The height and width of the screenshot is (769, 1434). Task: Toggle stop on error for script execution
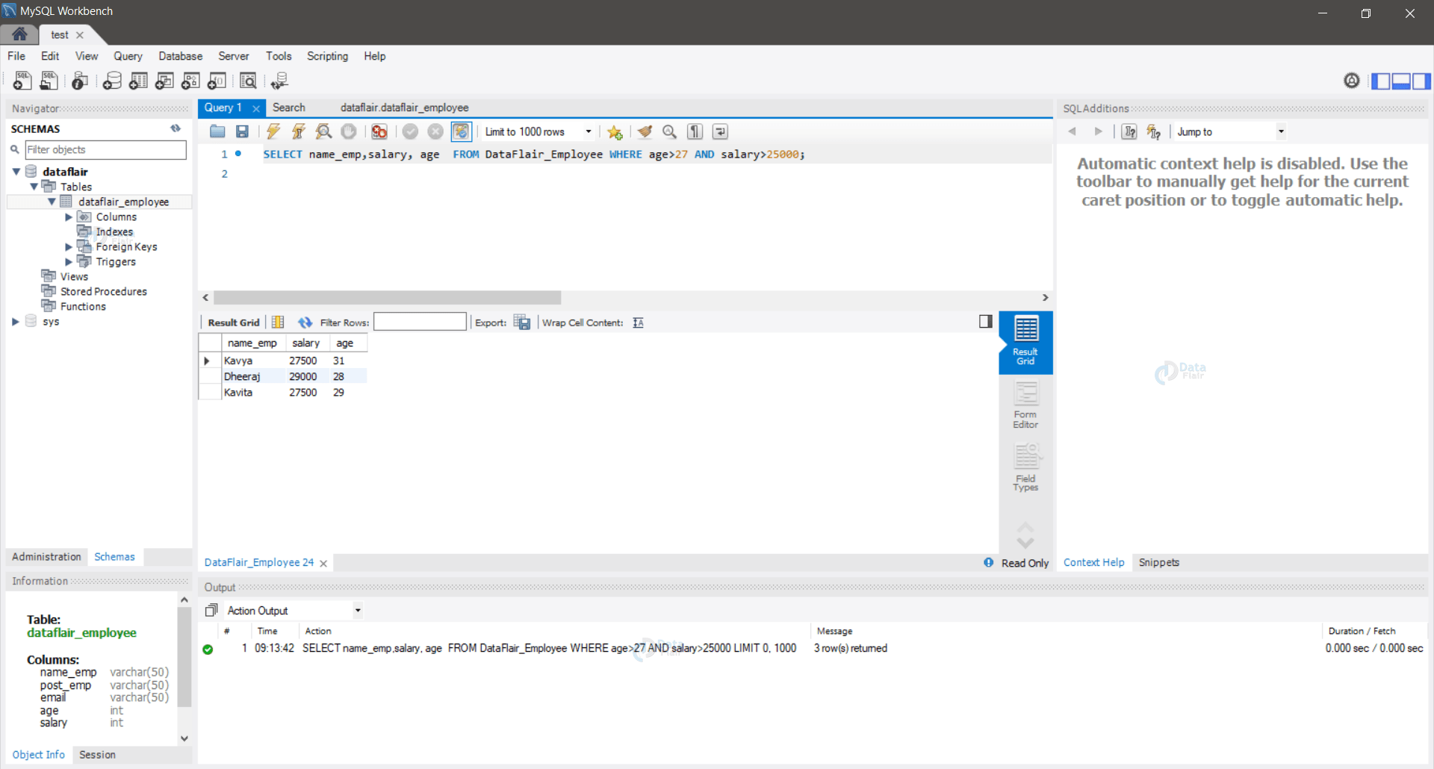(379, 131)
